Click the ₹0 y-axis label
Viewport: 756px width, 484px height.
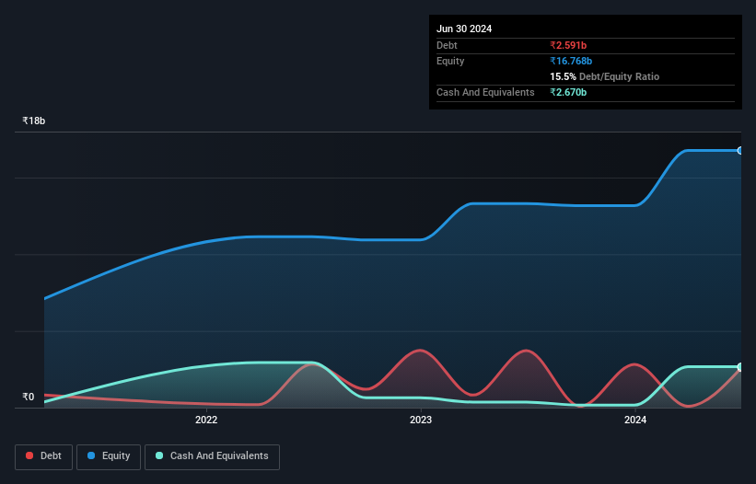pos(29,397)
